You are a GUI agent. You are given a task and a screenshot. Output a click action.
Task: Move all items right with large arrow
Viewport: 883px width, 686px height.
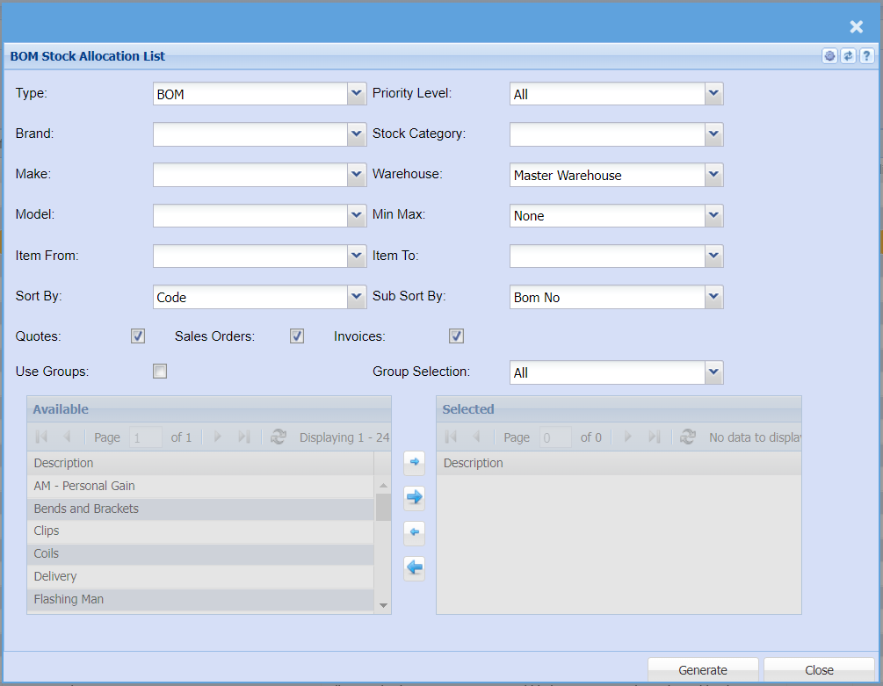coord(414,497)
